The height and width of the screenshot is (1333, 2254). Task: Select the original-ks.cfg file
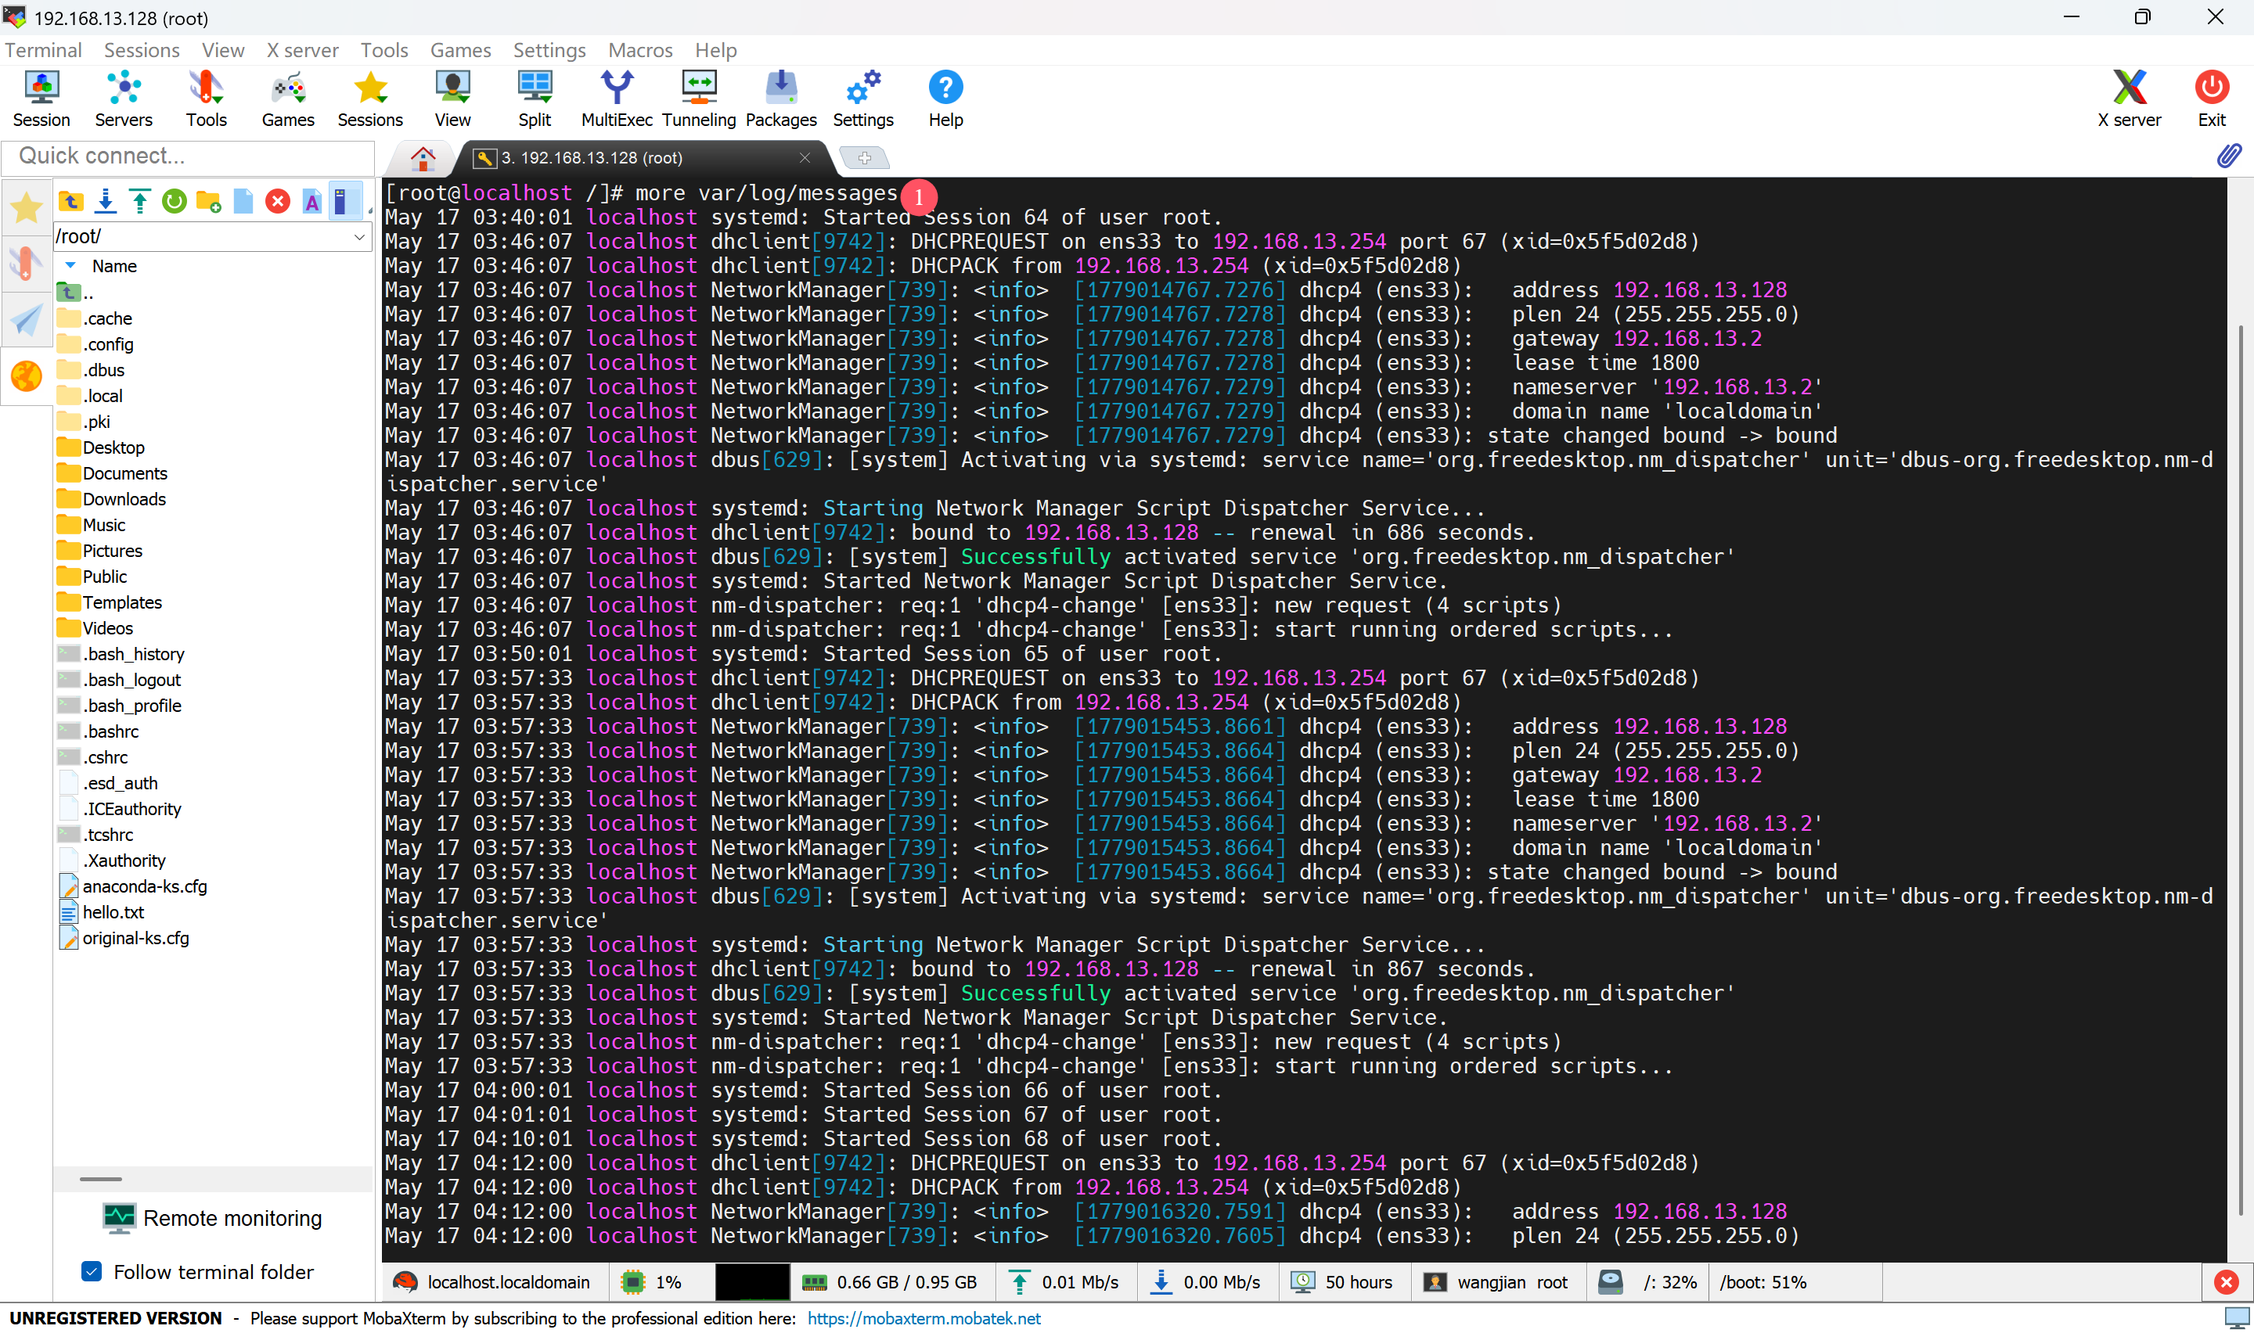point(124,938)
